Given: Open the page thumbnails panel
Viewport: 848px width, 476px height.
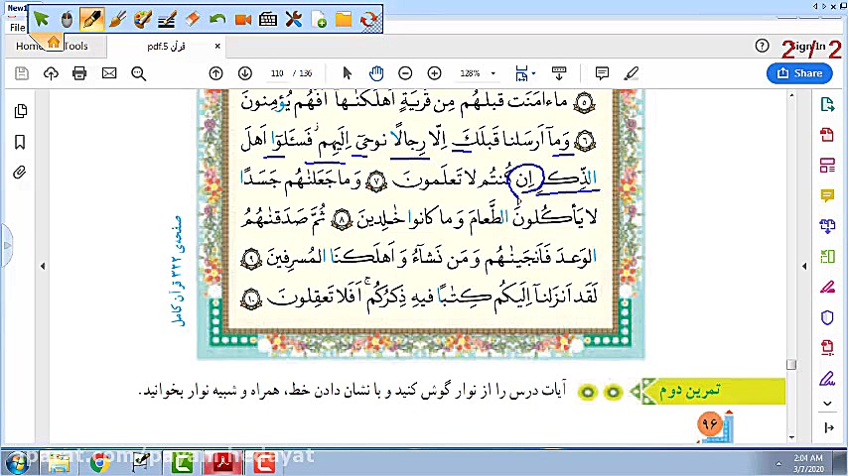Looking at the screenshot, I should pos(21,111).
